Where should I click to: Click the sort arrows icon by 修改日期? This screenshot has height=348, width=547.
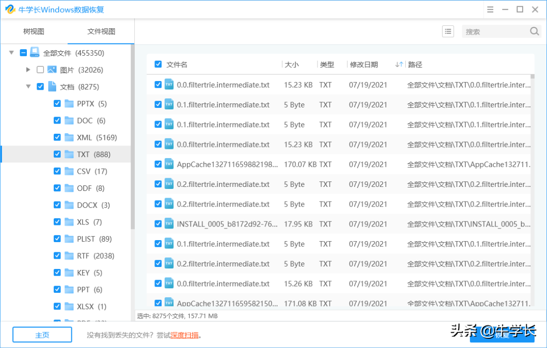pos(399,64)
